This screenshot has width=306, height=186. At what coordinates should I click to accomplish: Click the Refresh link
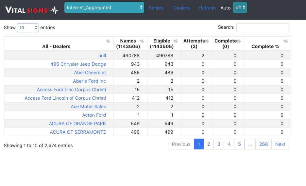click(207, 8)
